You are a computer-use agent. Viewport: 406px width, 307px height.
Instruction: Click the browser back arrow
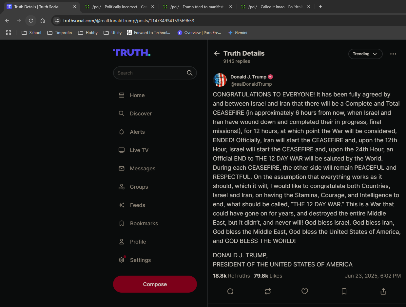tap(7, 21)
